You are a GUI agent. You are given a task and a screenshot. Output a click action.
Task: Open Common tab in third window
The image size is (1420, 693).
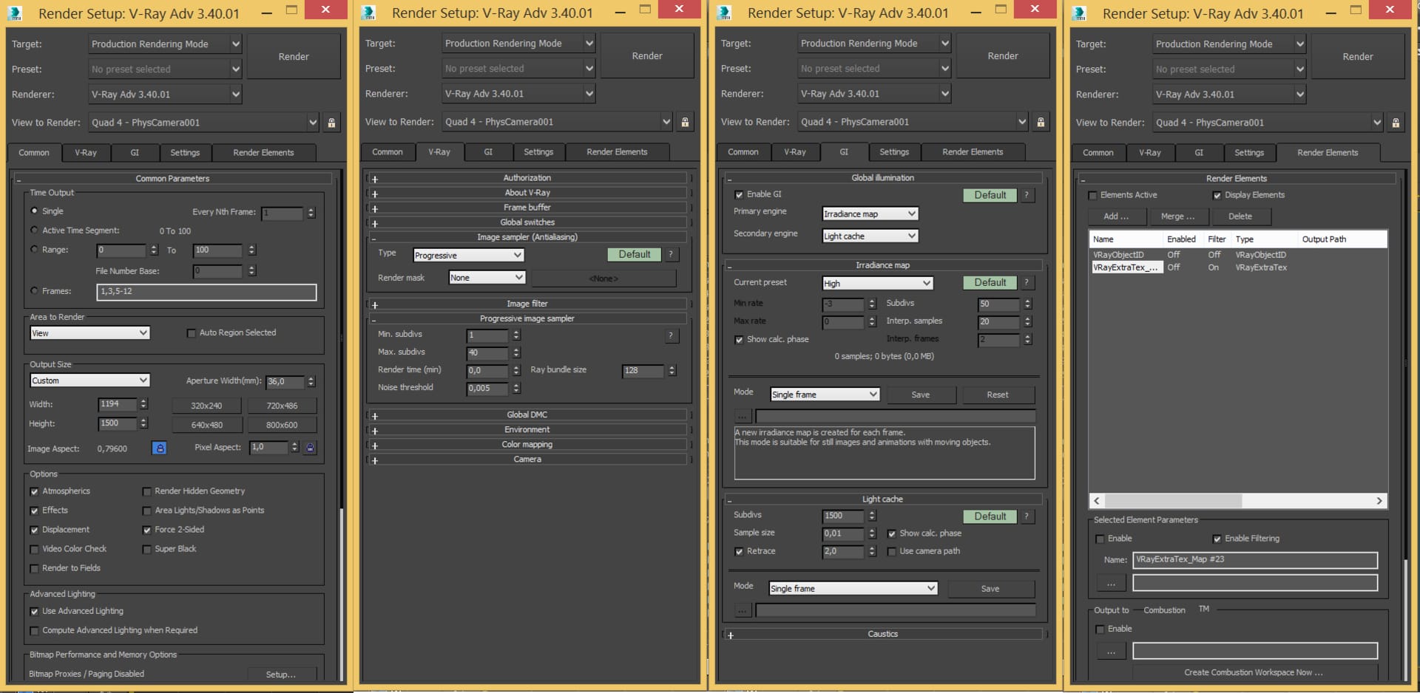click(743, 152)
